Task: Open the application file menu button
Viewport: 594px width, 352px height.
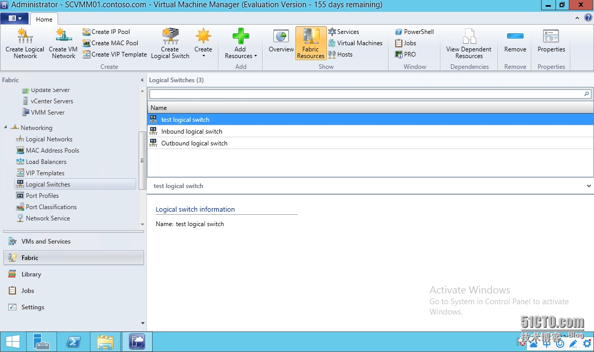Action: [14, 18]
